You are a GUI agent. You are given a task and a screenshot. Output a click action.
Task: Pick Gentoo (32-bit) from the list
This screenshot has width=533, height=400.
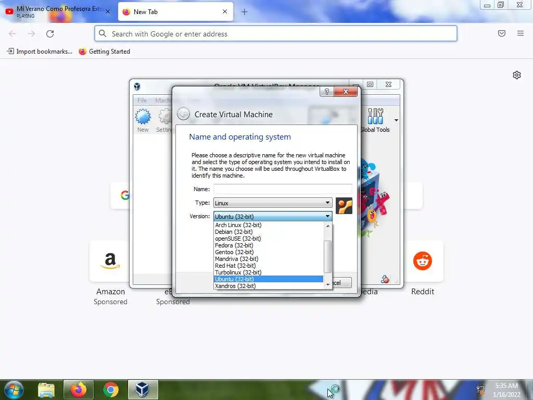pos(269,252)
